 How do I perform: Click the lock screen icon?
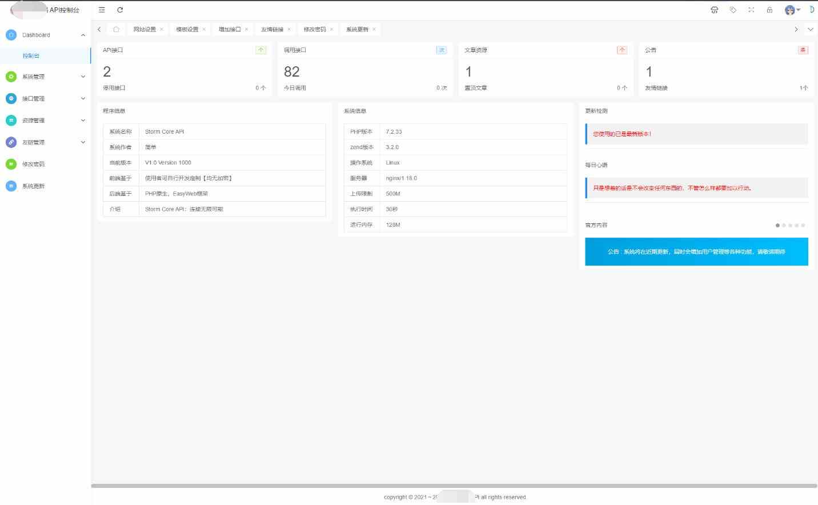pos(769,10)
